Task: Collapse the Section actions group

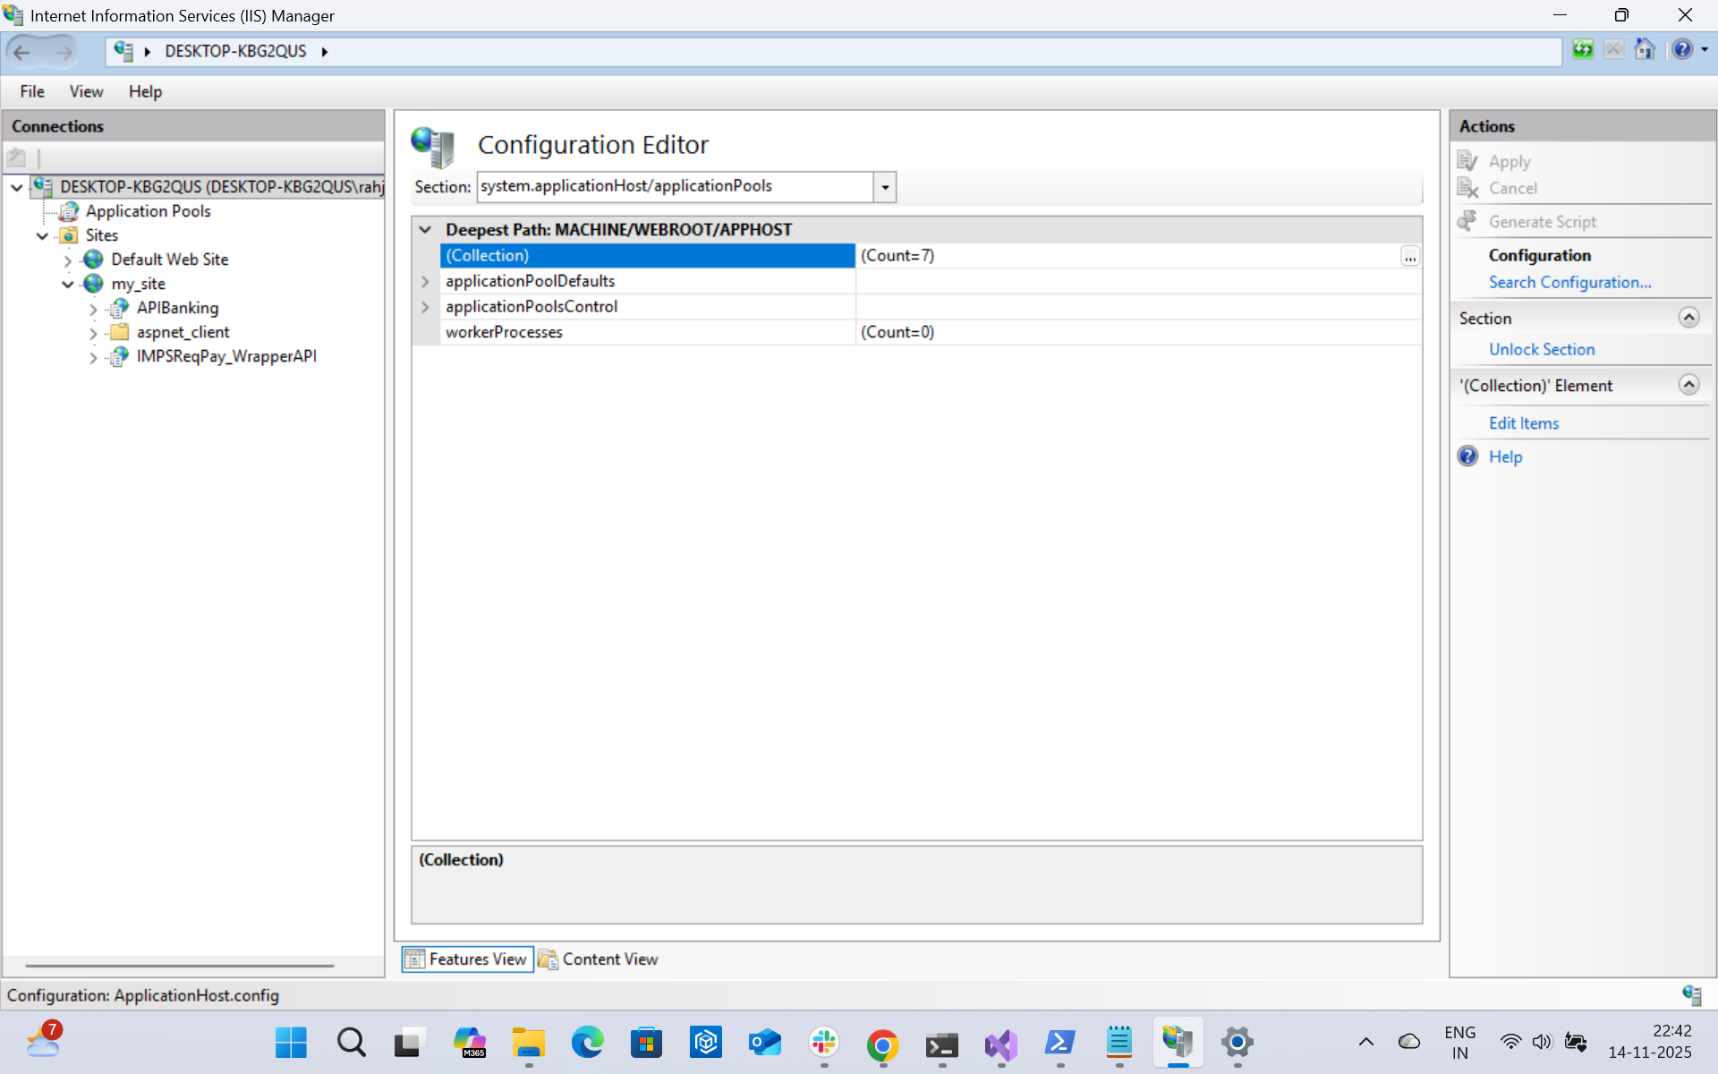Action: click(1688, 318)
